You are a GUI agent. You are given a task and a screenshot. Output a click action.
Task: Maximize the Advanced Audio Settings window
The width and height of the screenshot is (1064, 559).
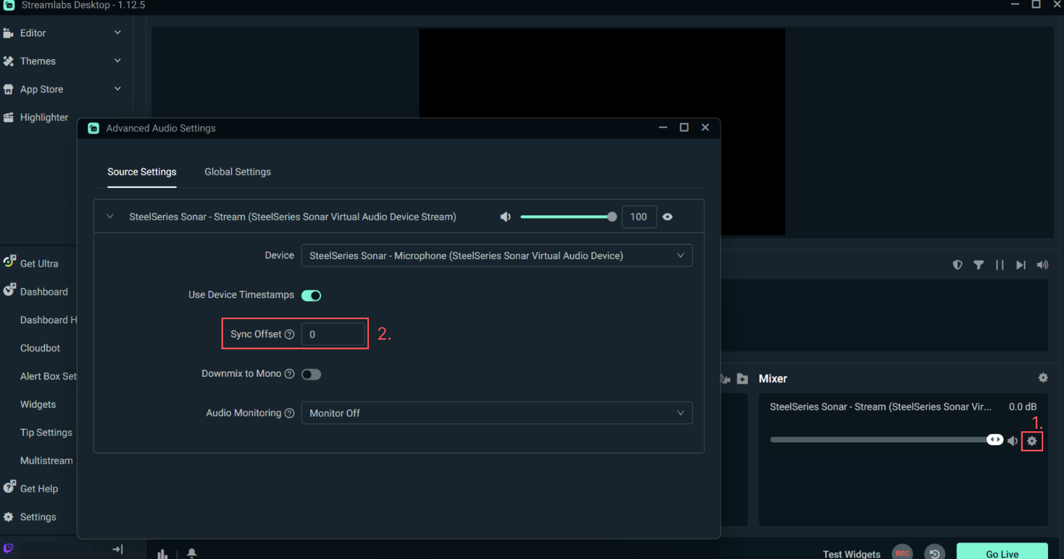coord(684,128)
